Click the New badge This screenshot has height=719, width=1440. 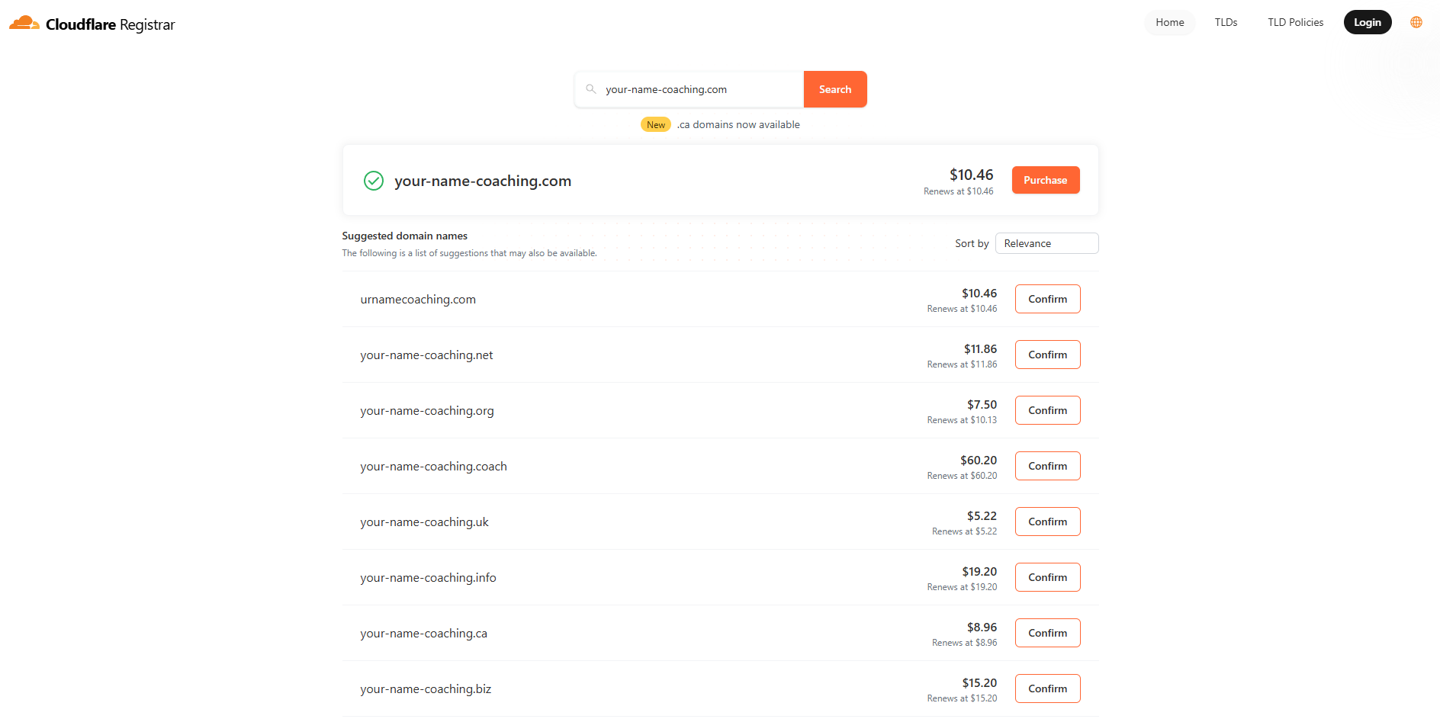[655, 124]
